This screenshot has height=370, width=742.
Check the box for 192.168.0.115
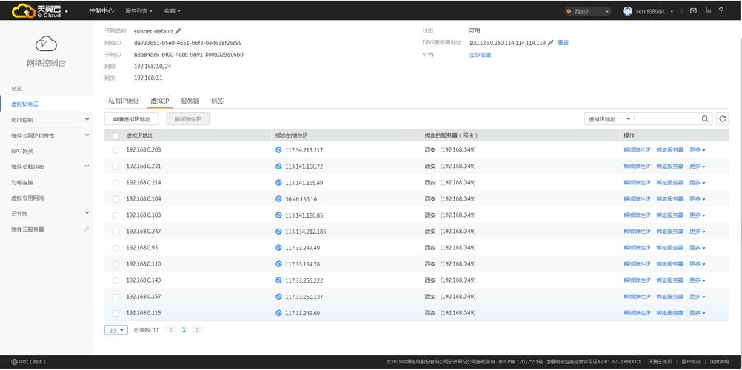pyautogui.click(x=116, y=313)
